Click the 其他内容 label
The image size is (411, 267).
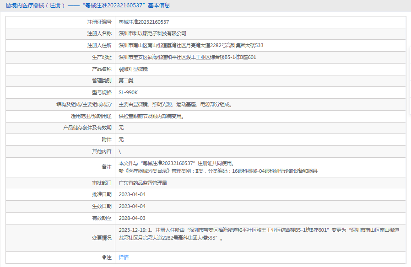102,151
